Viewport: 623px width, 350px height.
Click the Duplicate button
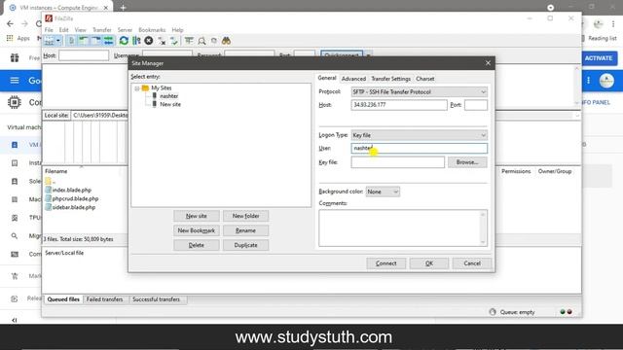(245, 245)
